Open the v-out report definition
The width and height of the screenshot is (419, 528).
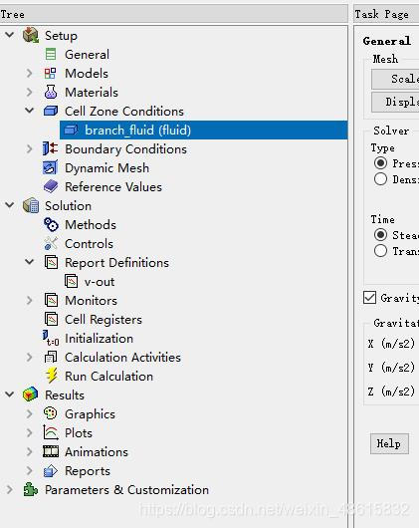click(100, 282)
